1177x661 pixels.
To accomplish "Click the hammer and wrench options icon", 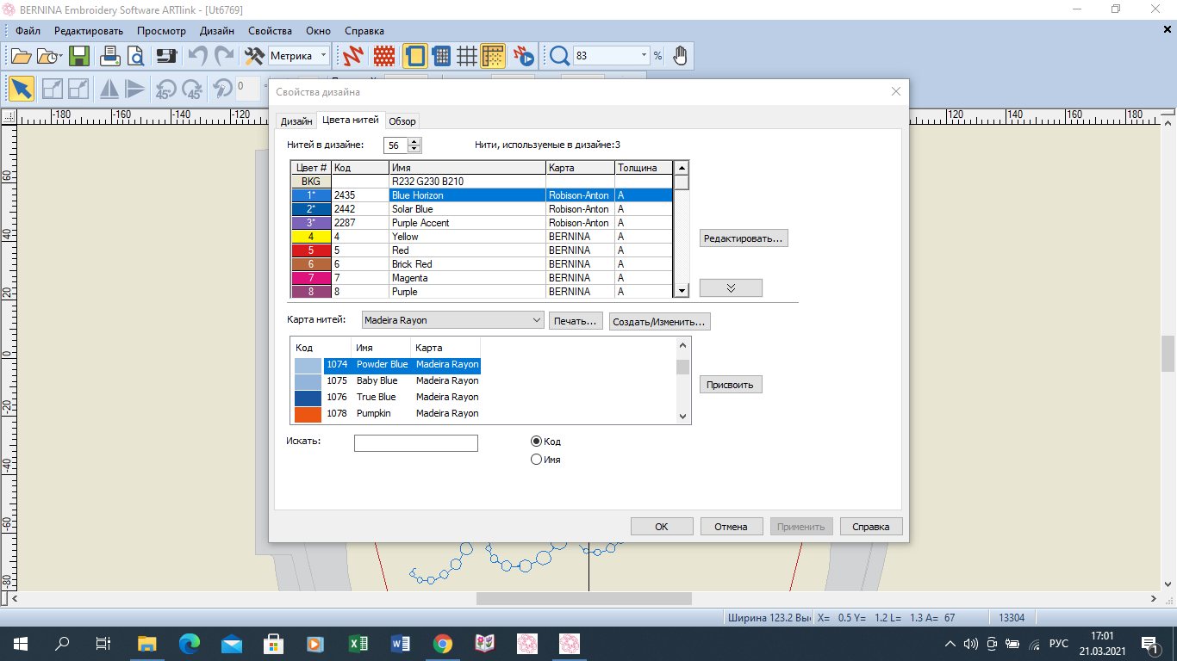I will 254,56.
